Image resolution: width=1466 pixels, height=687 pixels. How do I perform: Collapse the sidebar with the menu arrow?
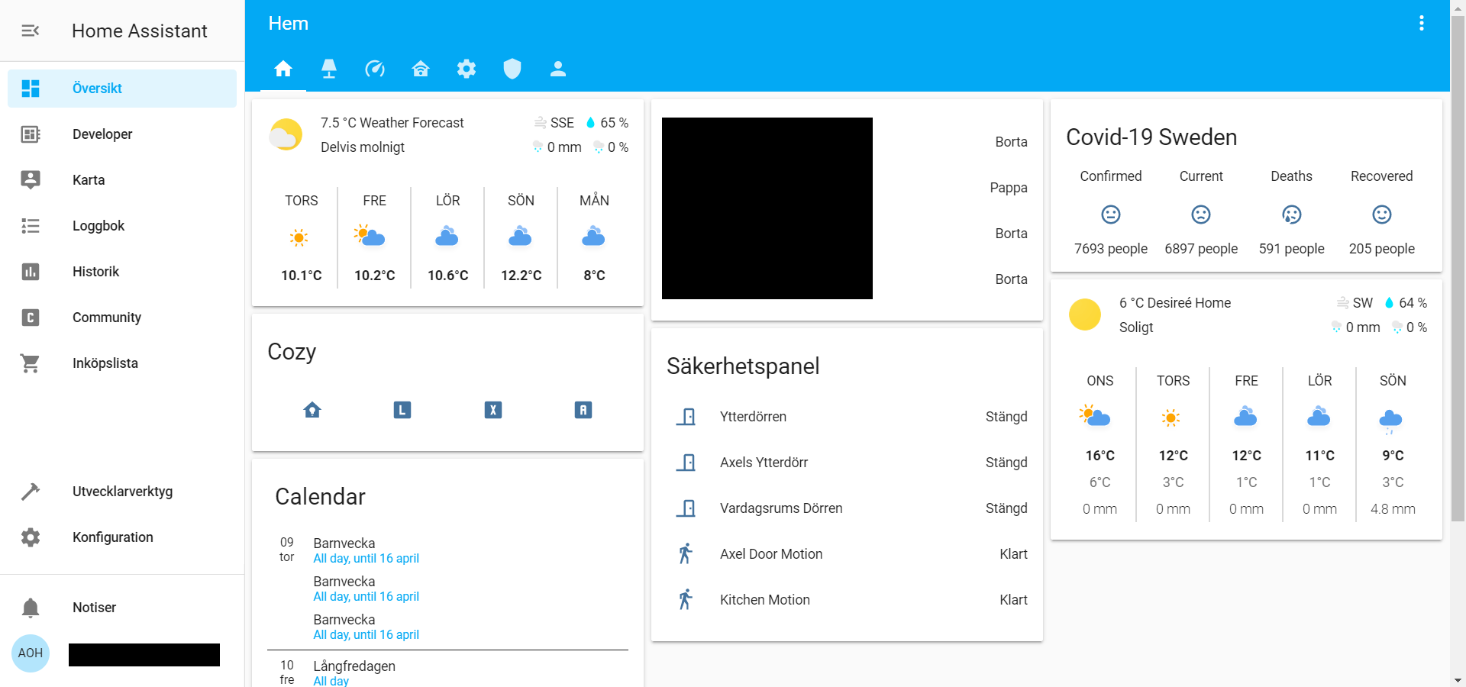coord(31,31)
